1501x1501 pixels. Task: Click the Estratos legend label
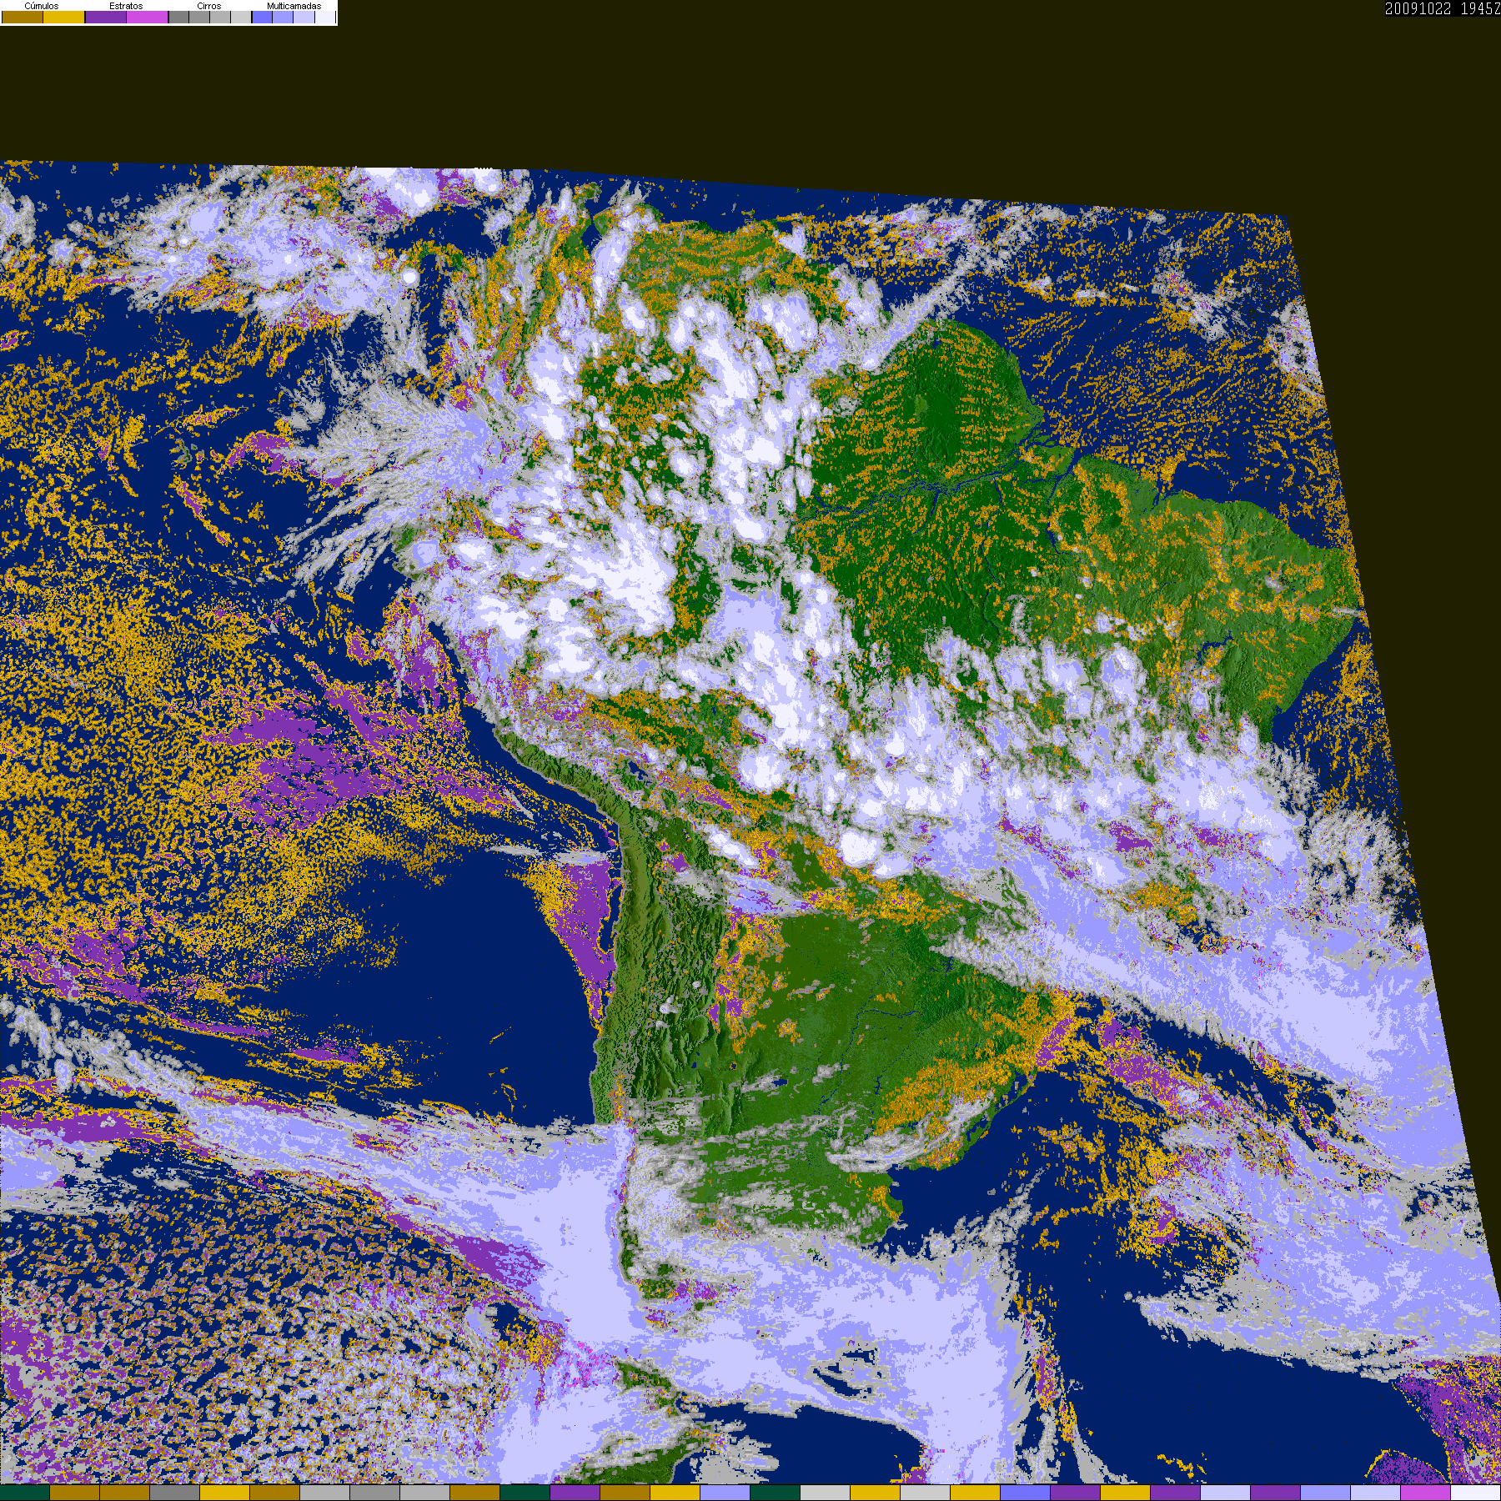[126, 6]
